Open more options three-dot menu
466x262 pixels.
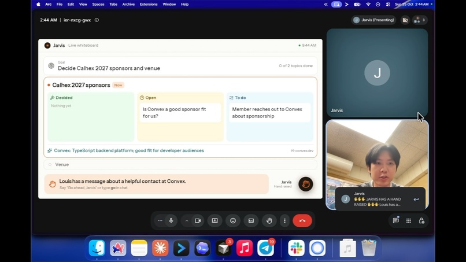point(284,221)
